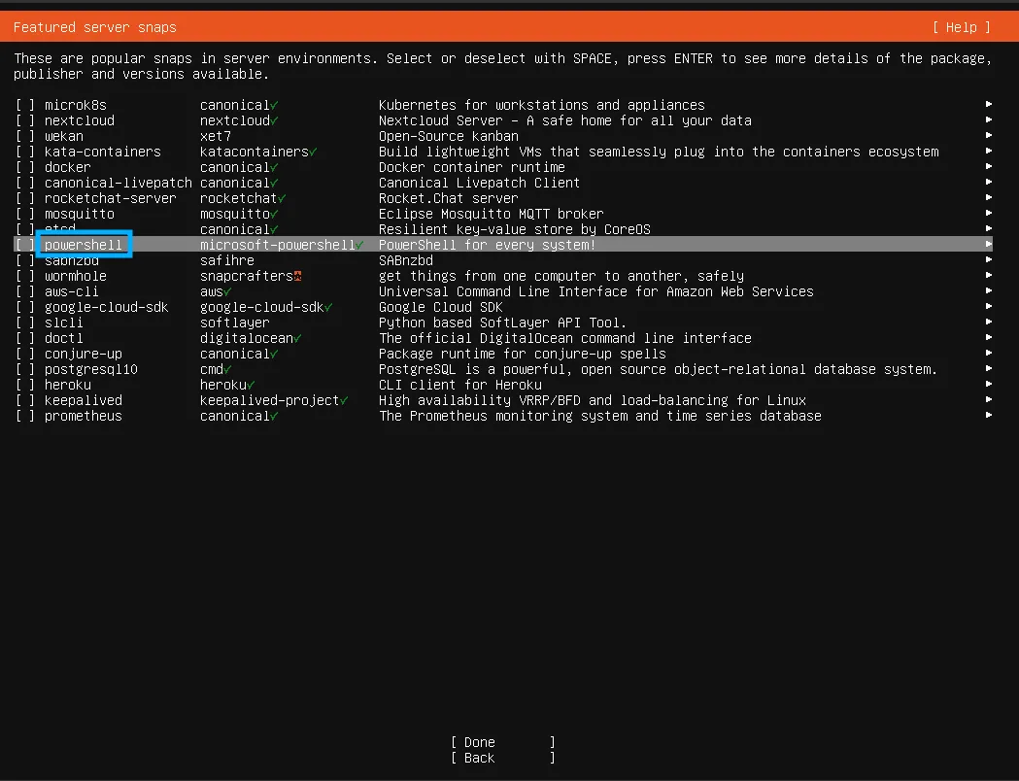Click the Google Cloud SDK description
1019x781 pixels.
point(441,307)
